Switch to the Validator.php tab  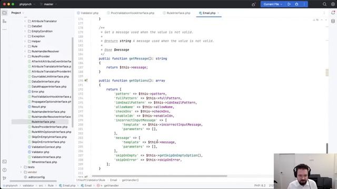(88, 13)
